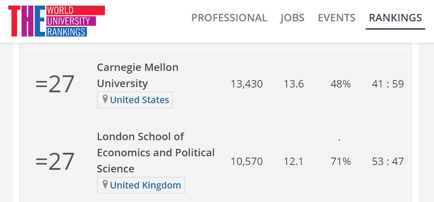Filter by the United States location link

click(139, 100)
